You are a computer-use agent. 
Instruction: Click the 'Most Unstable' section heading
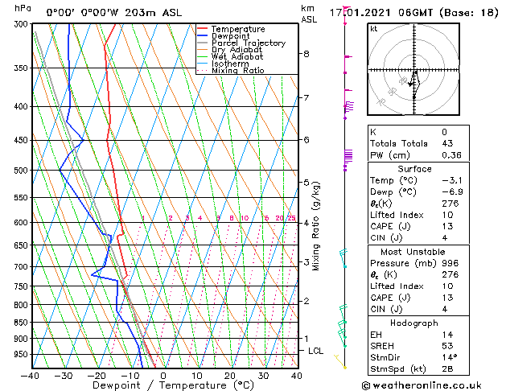pos(413,252)
